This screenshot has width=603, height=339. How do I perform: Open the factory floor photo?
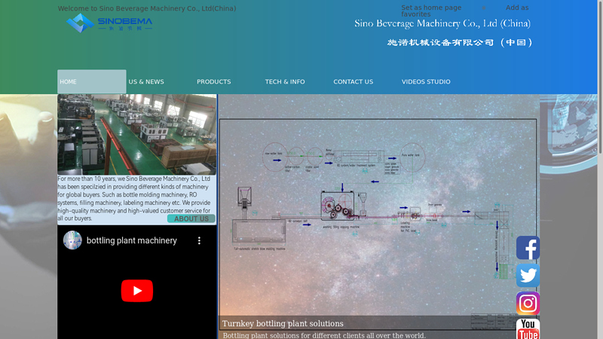(x=137, y=135)
